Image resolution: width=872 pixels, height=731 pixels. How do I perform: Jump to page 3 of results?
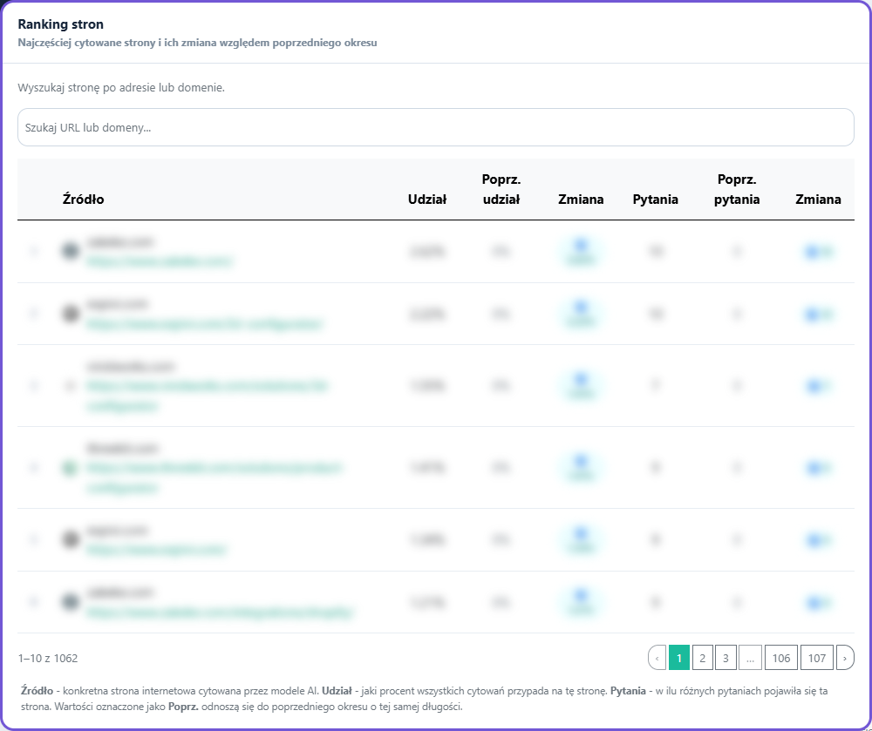726,658
